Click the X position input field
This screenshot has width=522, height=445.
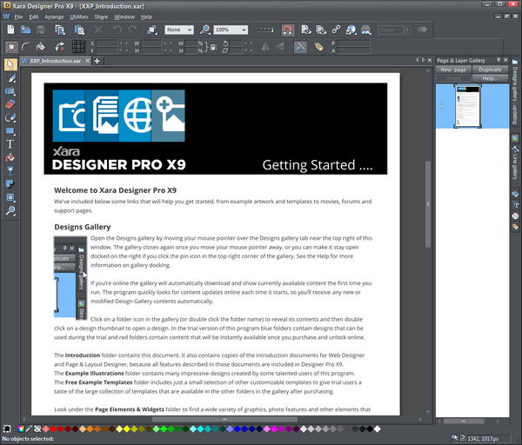tap(107, 43)
